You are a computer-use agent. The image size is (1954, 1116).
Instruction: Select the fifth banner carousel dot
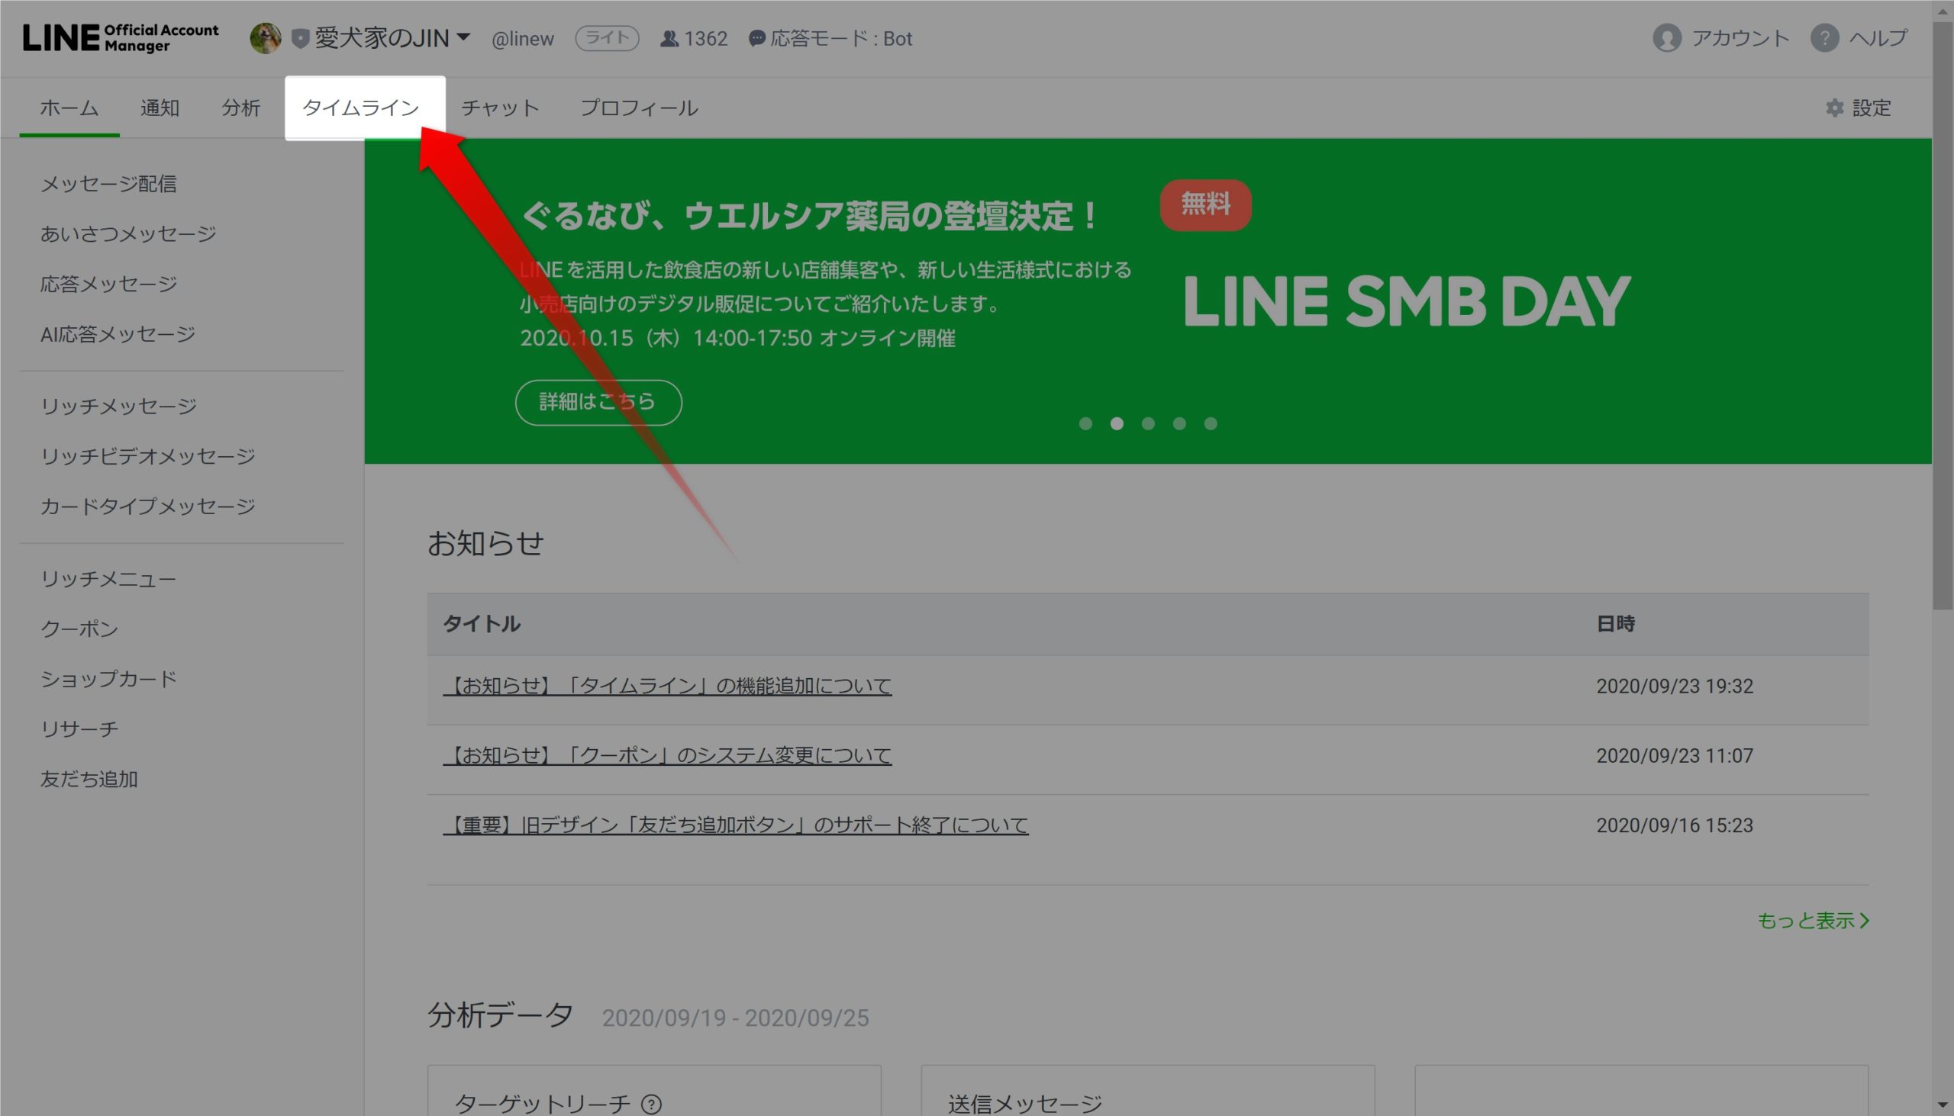(x=1211, y=424)
